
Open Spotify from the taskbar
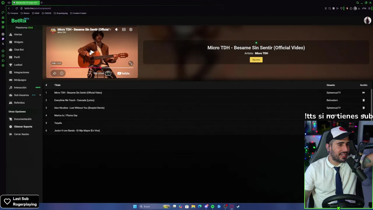click(x=212, y=206)
